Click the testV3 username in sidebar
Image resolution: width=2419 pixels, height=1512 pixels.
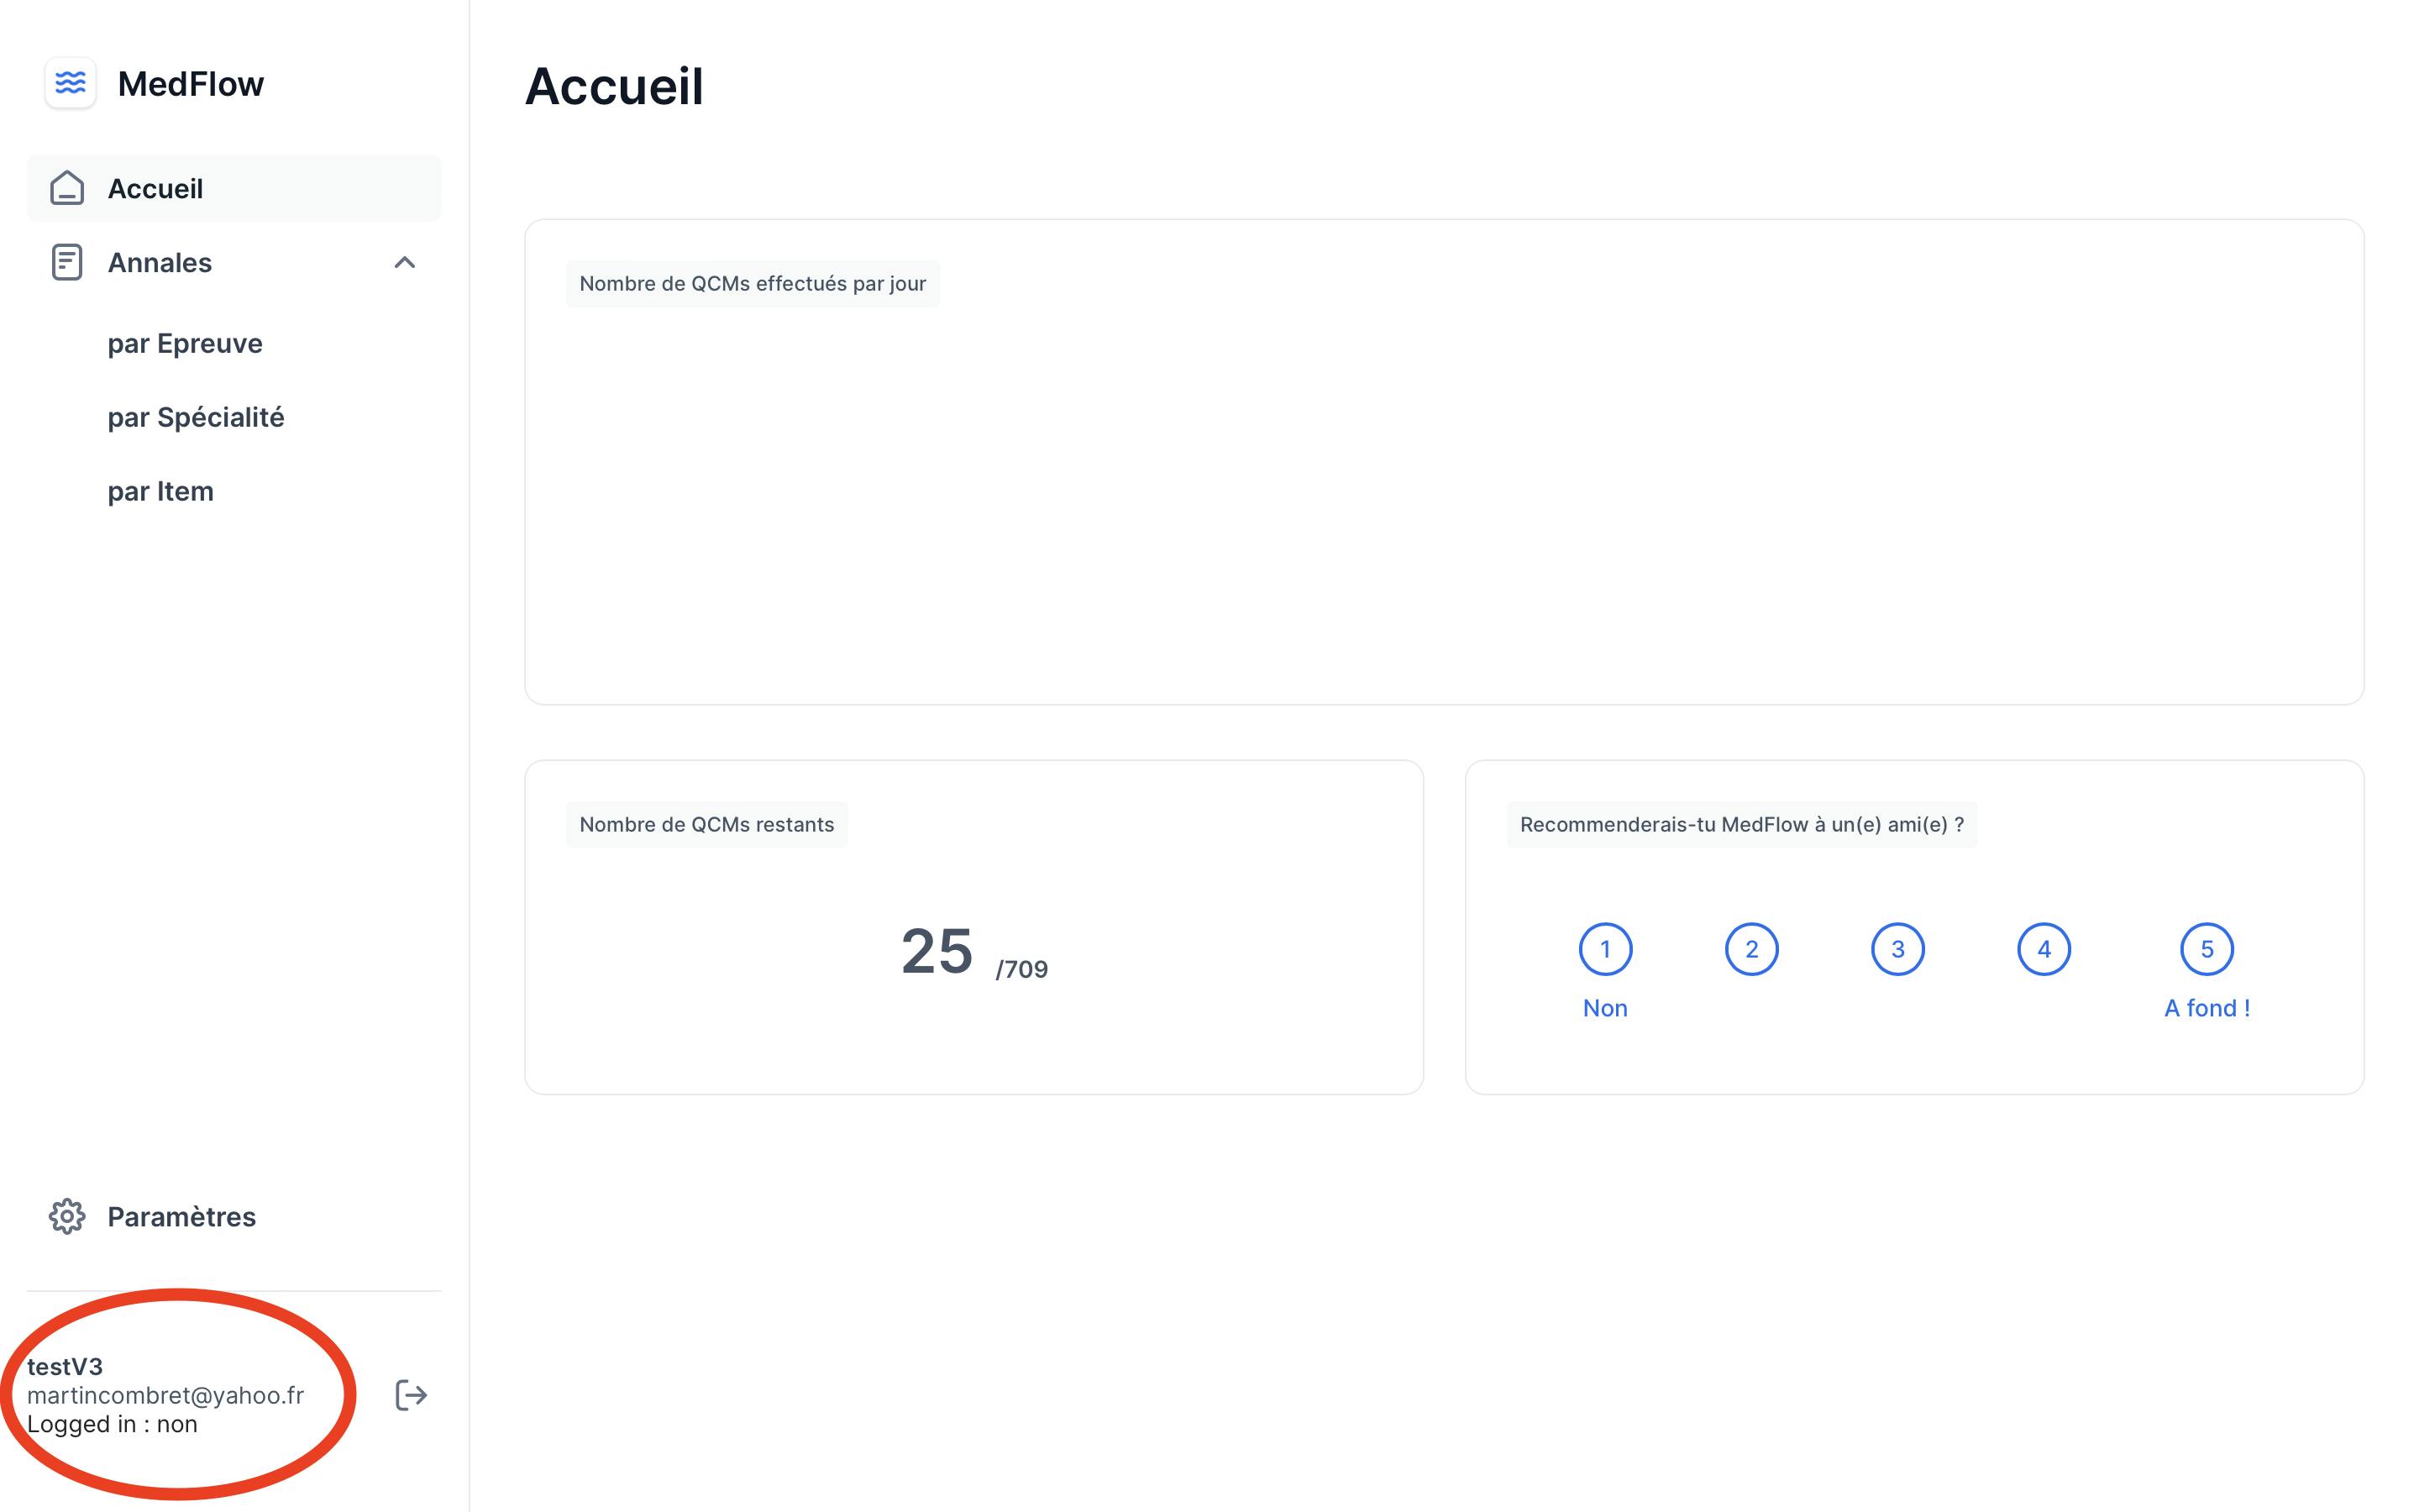click(x=65, y=1366)
